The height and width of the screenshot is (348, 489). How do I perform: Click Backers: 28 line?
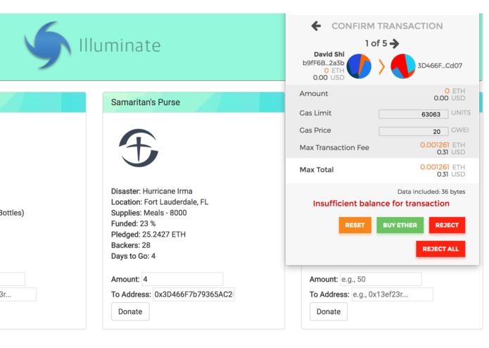(131, 245)
